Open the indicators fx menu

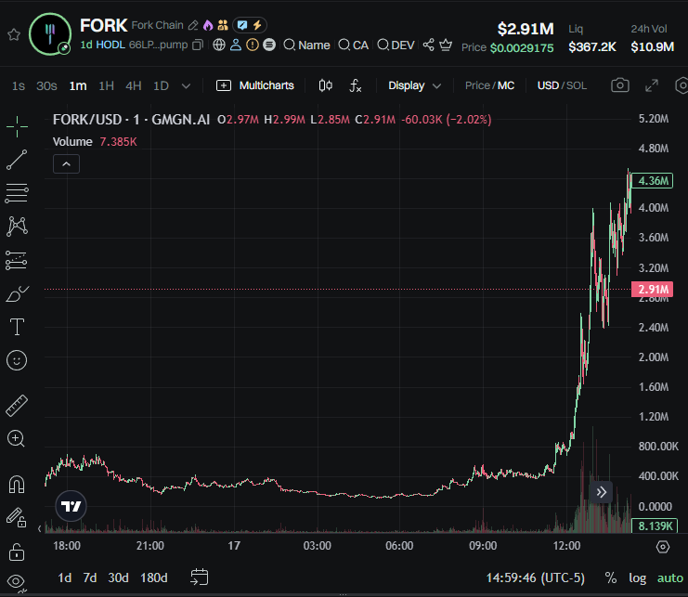point(355,85)
